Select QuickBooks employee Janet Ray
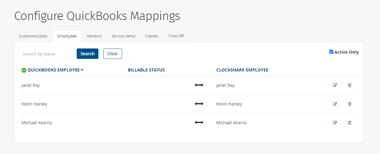Image resolution: width=380 pixels, height=154 pixels. coord(31,85)
